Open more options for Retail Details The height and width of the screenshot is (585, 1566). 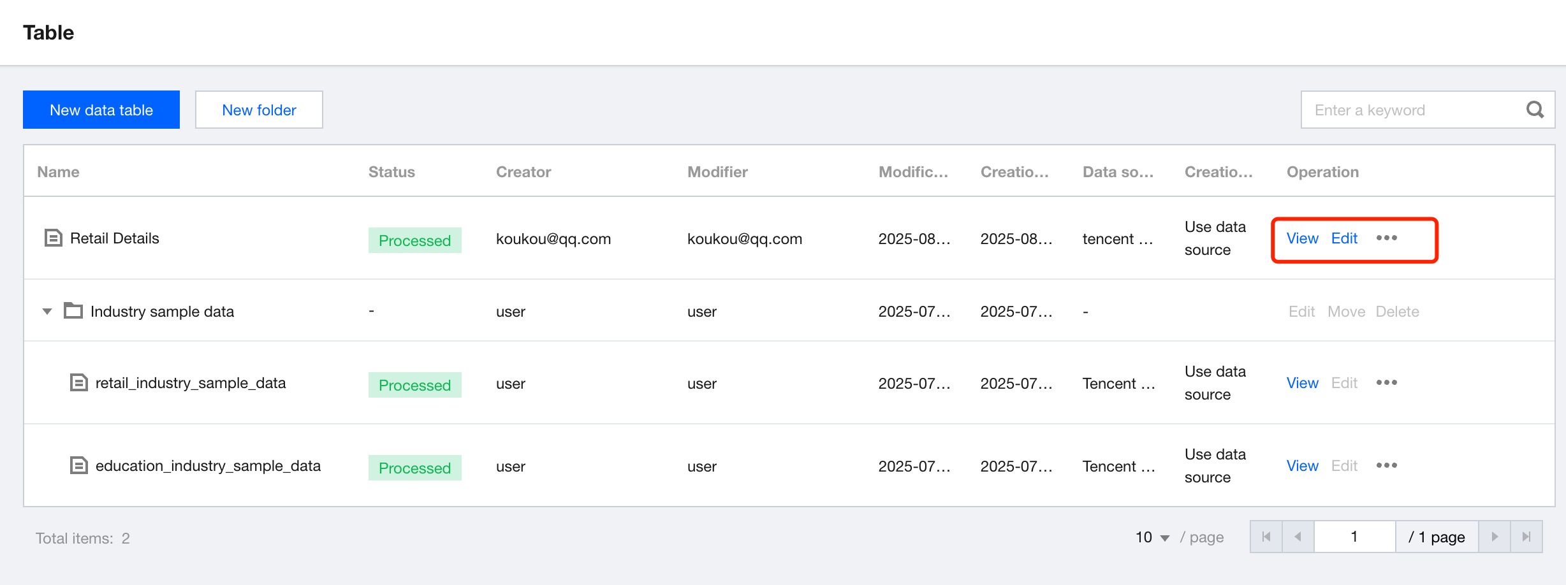(x=1386, y=238)
